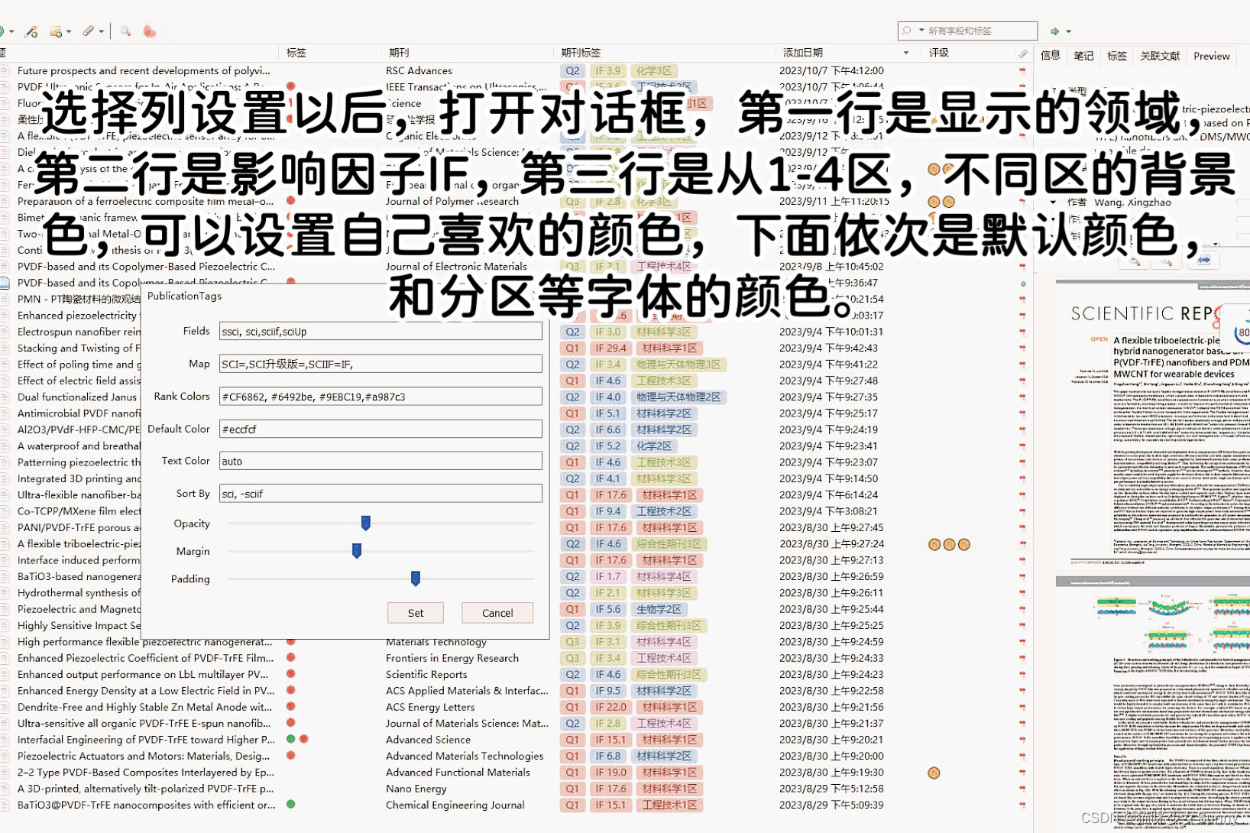
Task: Expand the new note dropdown arrow
Action: [x=69, y=32]
